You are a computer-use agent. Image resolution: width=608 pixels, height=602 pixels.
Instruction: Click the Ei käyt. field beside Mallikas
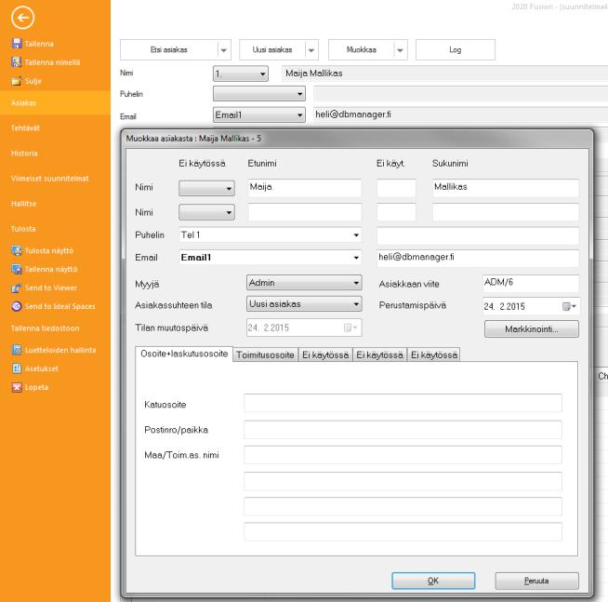[x=396, y=188]
